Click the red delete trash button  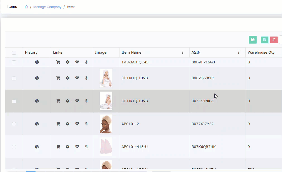[x=274, y=40]
